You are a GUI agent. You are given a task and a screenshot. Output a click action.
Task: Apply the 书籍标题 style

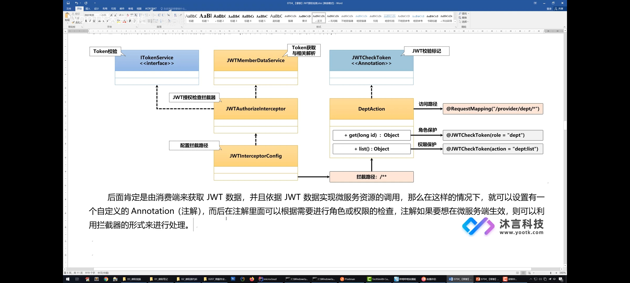coord(432,18)
